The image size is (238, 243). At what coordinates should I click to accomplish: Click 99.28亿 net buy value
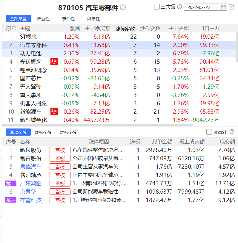(x=100, y=62)
